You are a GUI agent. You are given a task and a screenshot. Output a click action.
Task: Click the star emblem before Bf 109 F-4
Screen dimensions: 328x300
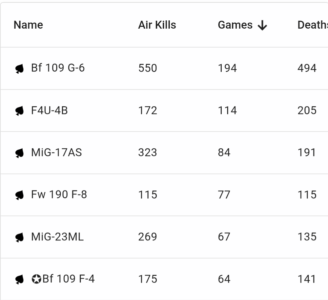(x=36, y=279)
